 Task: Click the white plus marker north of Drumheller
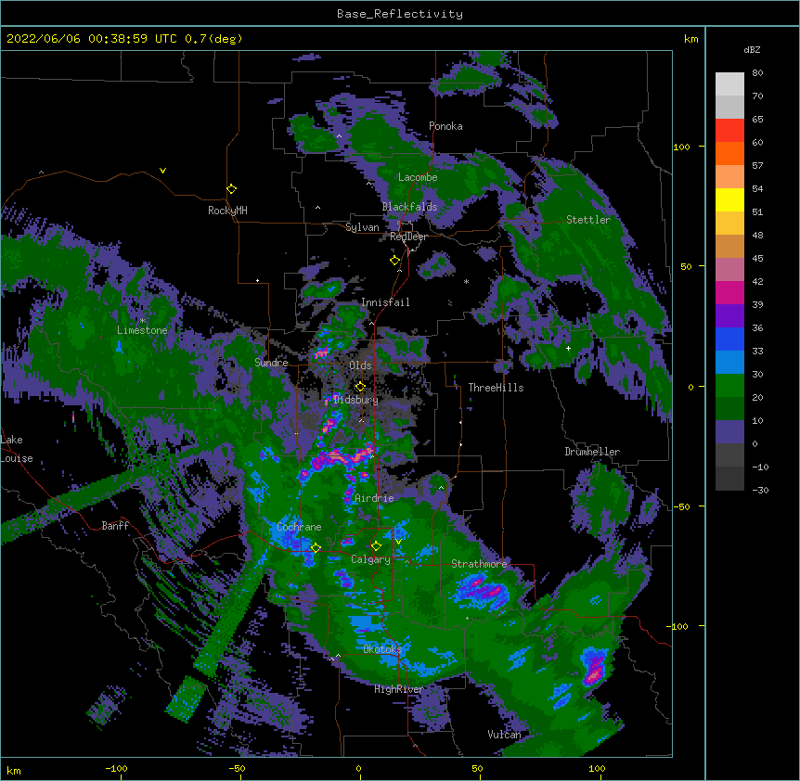[x=568, y=348]
